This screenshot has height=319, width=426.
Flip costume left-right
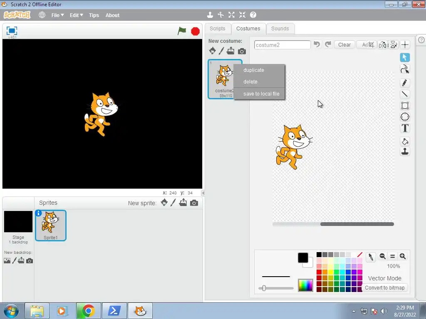[x=383, y=45]
